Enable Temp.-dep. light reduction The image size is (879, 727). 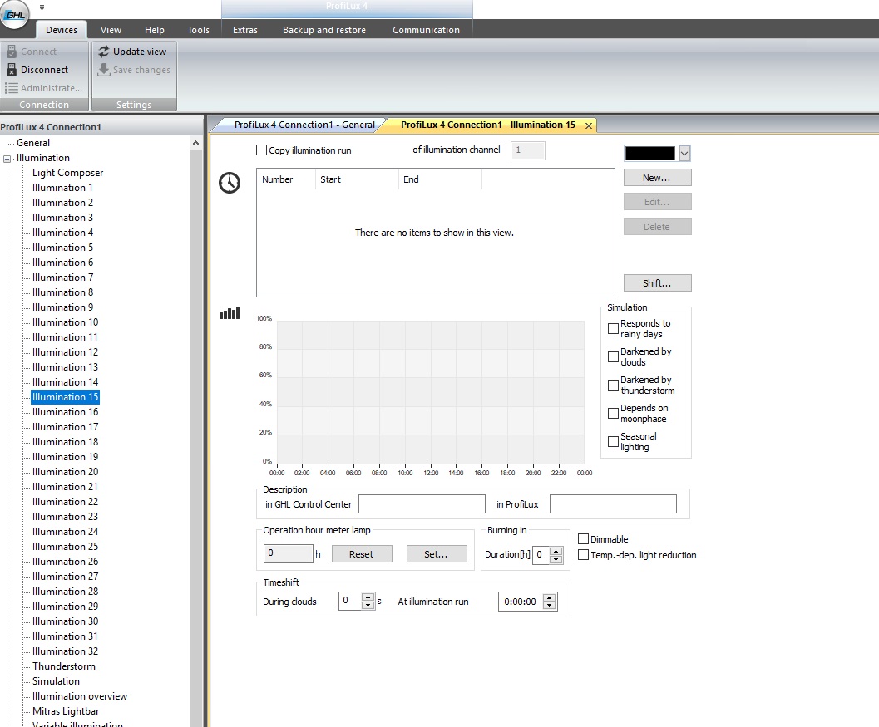pyautogui.click(x=583, y=554)
